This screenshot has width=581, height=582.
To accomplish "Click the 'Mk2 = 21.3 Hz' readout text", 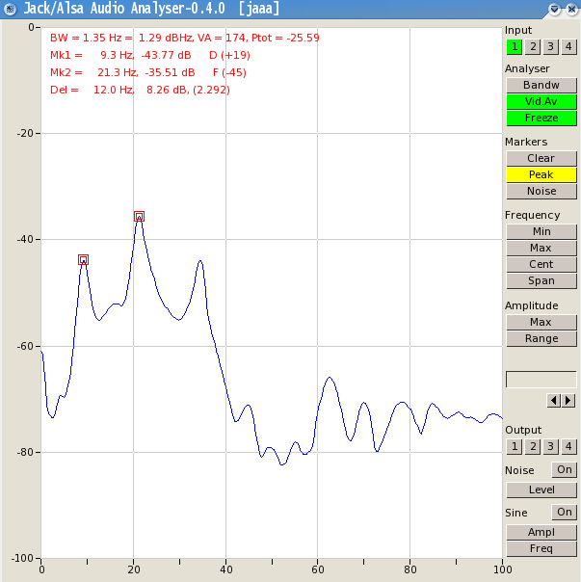I will point(93,72).
